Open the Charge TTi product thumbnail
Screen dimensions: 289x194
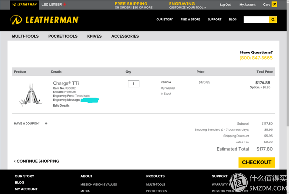point(31,95)
